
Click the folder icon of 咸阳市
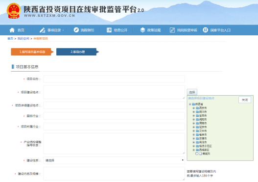(197, 119)
